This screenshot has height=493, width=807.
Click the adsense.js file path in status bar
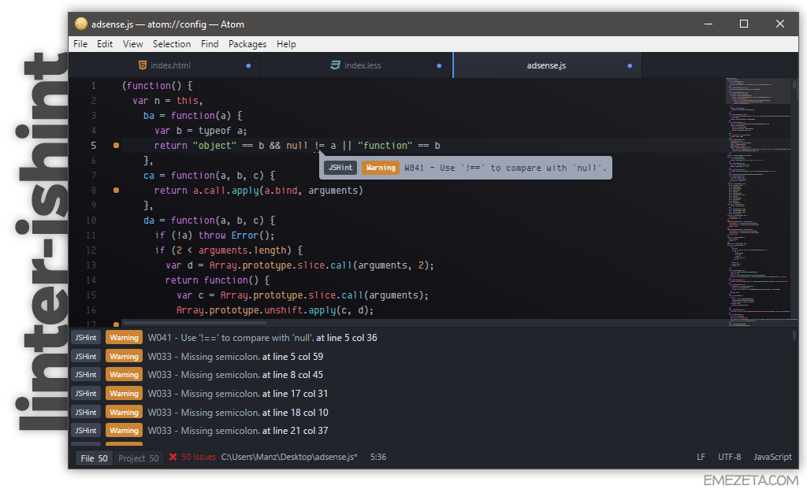tap(289, 457)
